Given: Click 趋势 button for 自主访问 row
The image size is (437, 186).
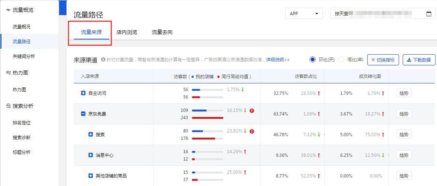Looking at the screenshot, I should [404, 93].
